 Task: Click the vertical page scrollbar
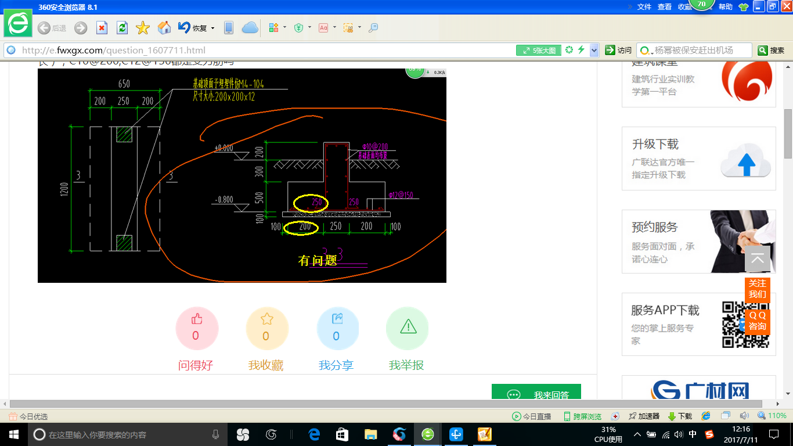(788, 134)
